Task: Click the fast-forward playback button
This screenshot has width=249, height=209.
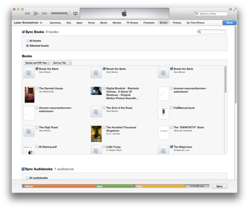Action: click(45, 13)
